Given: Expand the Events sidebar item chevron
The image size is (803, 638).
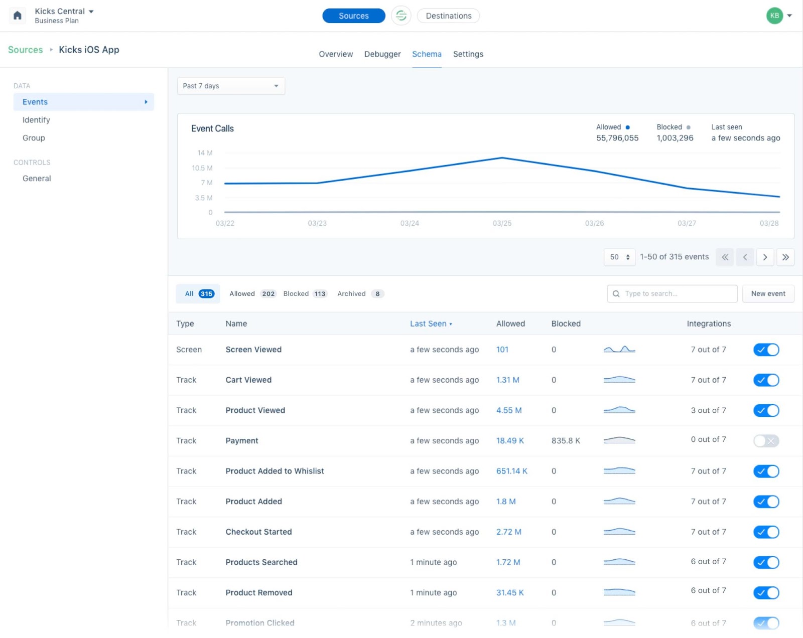Looking at the screenshot, I should point(146,102).
